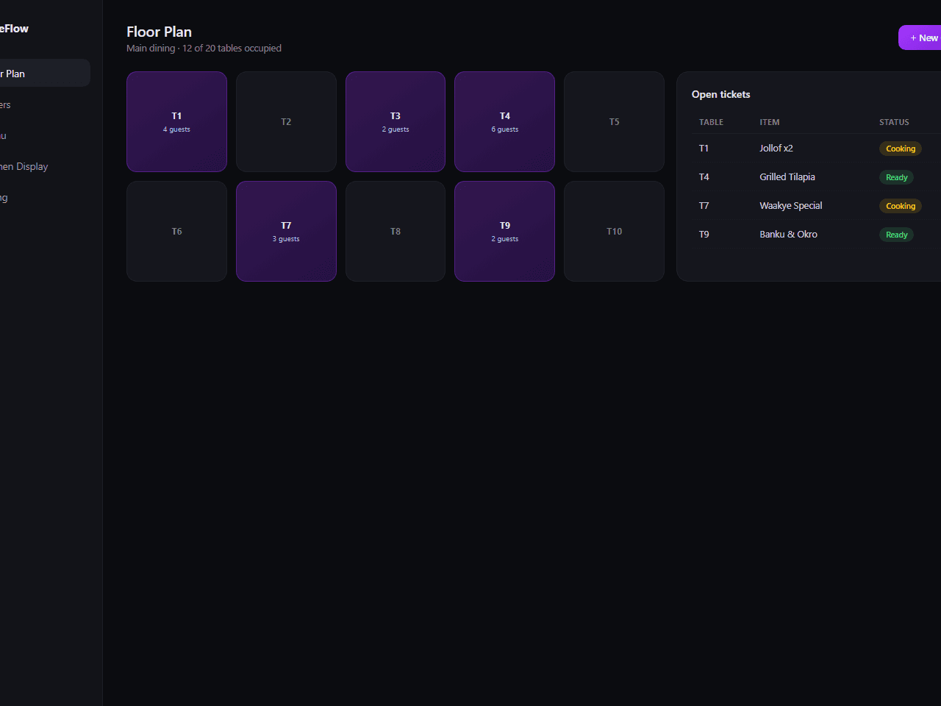The height and width of the screenshot is (706, 941).
Task: Click the Ready badge for Banku & Okro
Action: tap(896, 235)
